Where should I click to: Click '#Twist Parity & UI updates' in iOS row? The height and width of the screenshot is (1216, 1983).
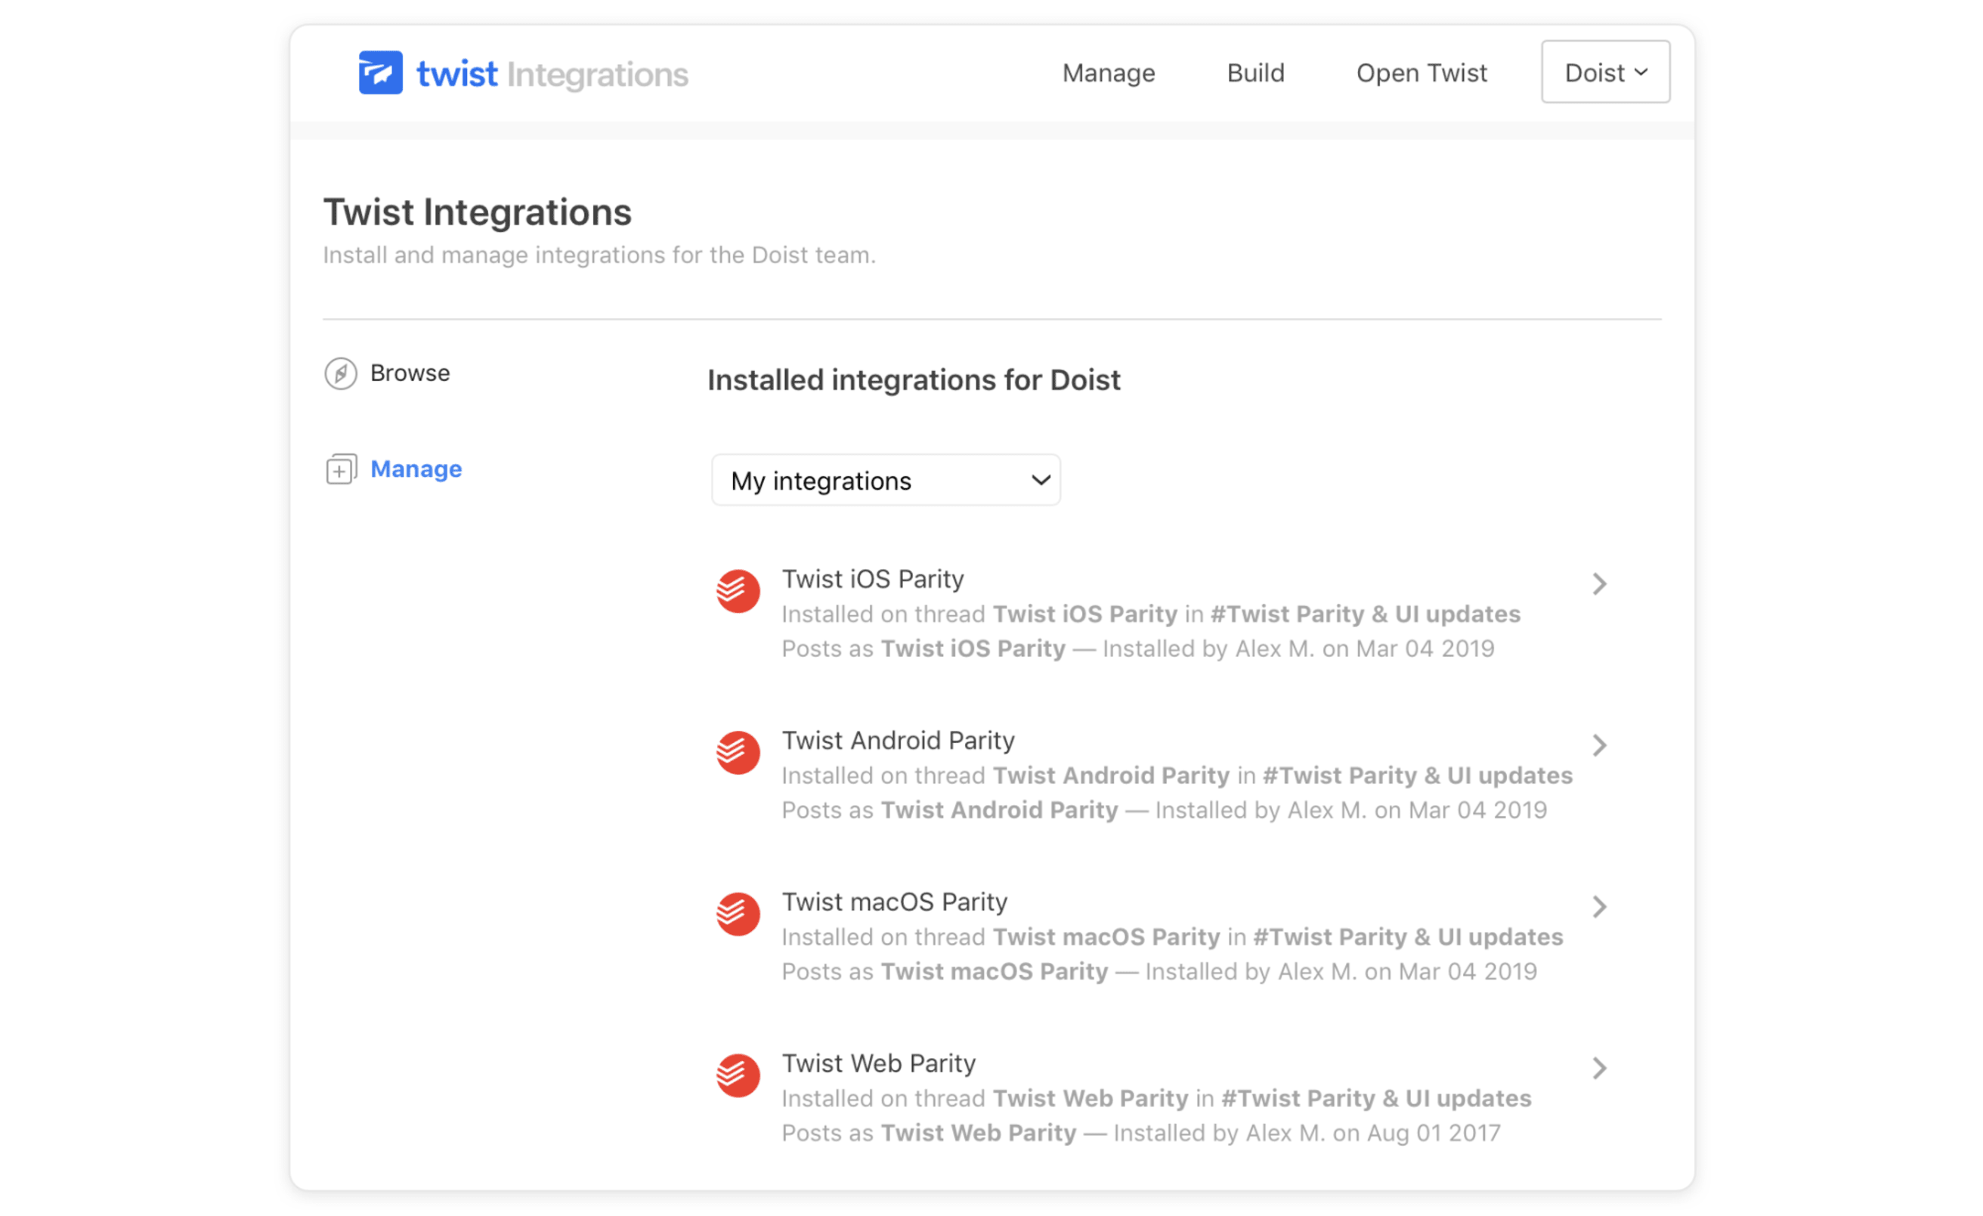pos(1366,614)
